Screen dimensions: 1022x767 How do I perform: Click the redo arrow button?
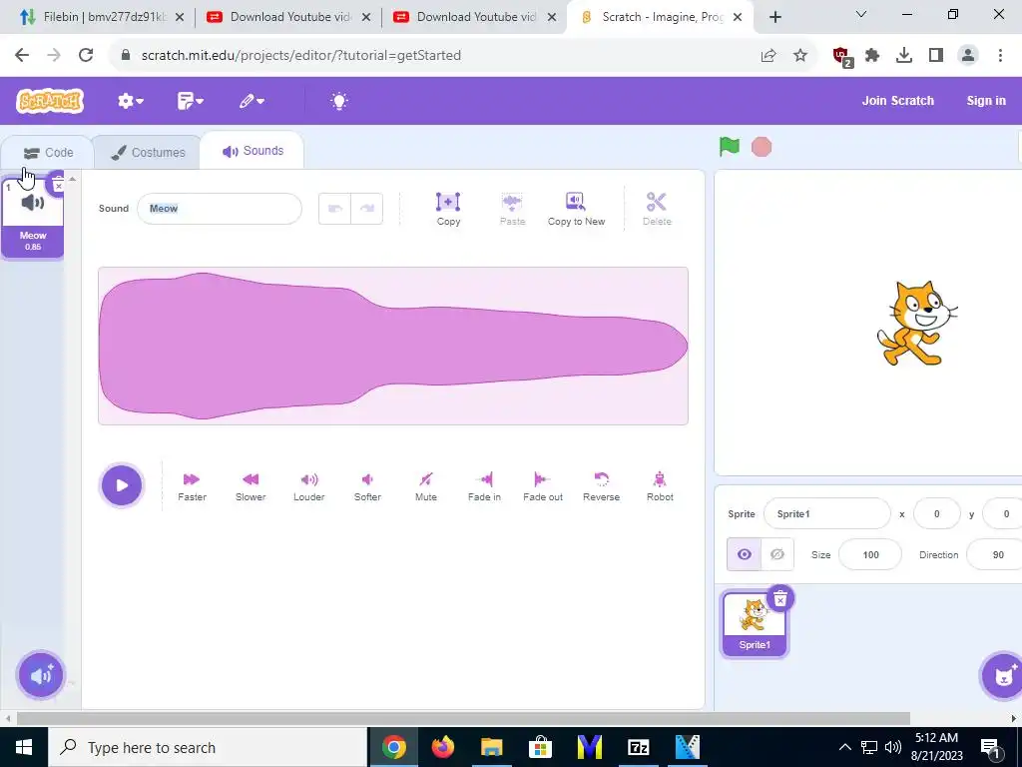click(367, 209)
